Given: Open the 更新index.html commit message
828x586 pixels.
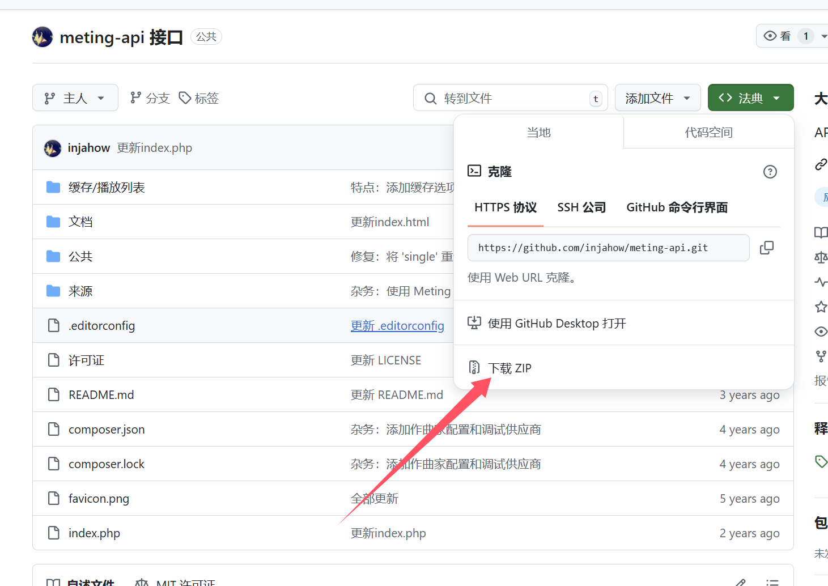Looking at the screenshot, I should [390, 222].
